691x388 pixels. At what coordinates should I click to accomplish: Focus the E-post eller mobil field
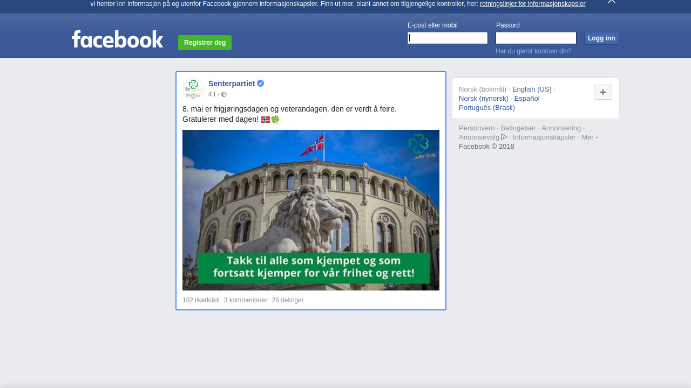(x=448, y=38)
